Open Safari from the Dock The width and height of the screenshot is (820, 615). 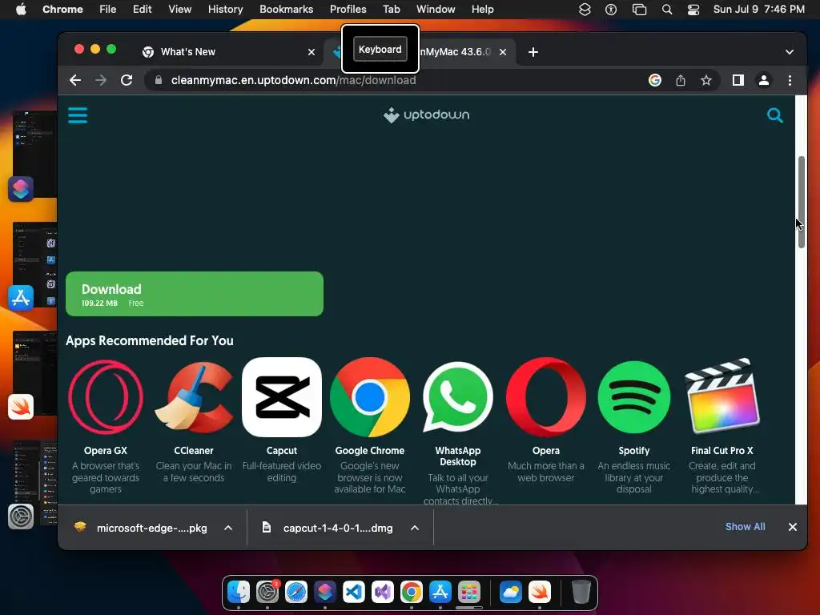296,592
